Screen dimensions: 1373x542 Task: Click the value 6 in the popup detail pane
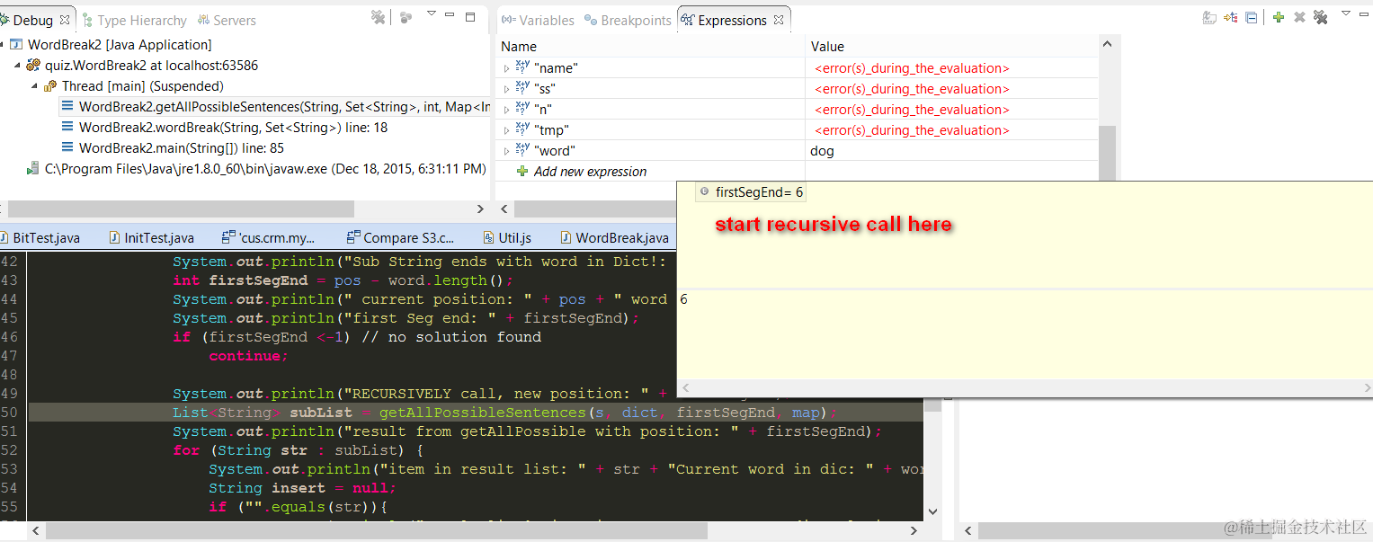(x=684, y=299)
